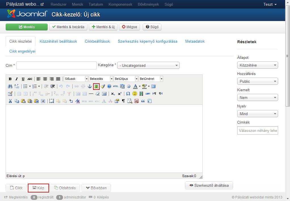This screenshot has width=290, height=201.
Task: Open the Teszt user menu
Action: pos(270,4)
